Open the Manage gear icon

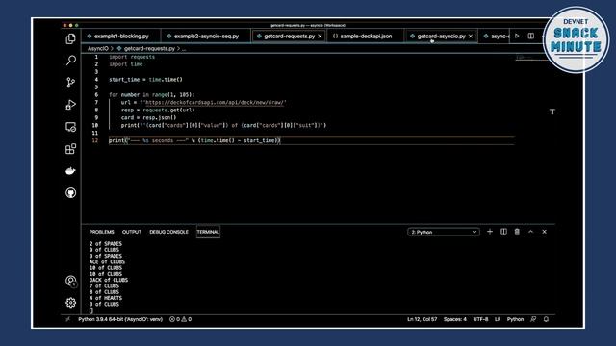70,303
